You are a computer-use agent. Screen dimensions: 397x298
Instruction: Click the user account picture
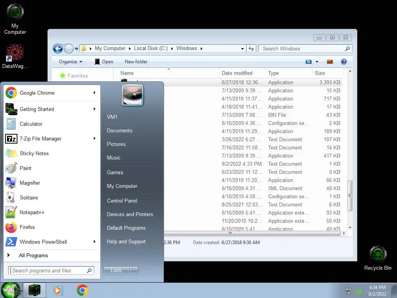click(133, 95)
